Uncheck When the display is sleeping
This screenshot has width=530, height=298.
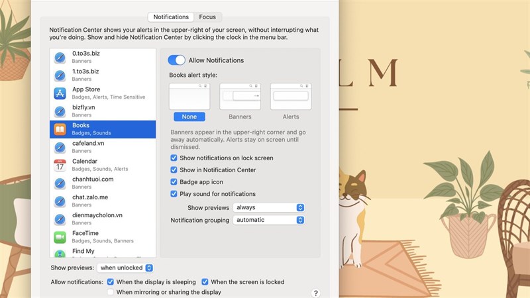(111, 282)
